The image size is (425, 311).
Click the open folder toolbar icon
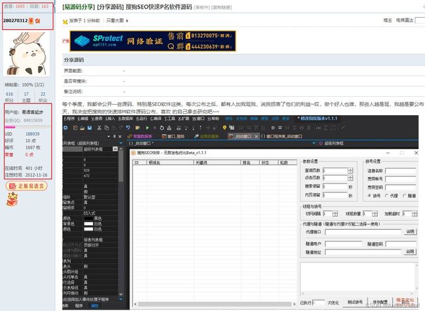(82, 128)
